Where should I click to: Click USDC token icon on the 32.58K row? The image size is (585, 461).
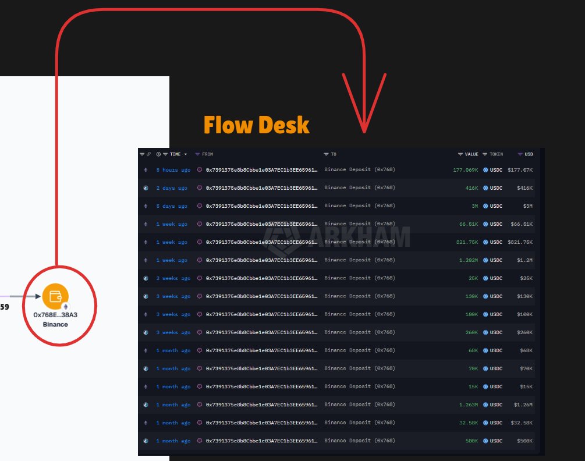tap(485, 423)
